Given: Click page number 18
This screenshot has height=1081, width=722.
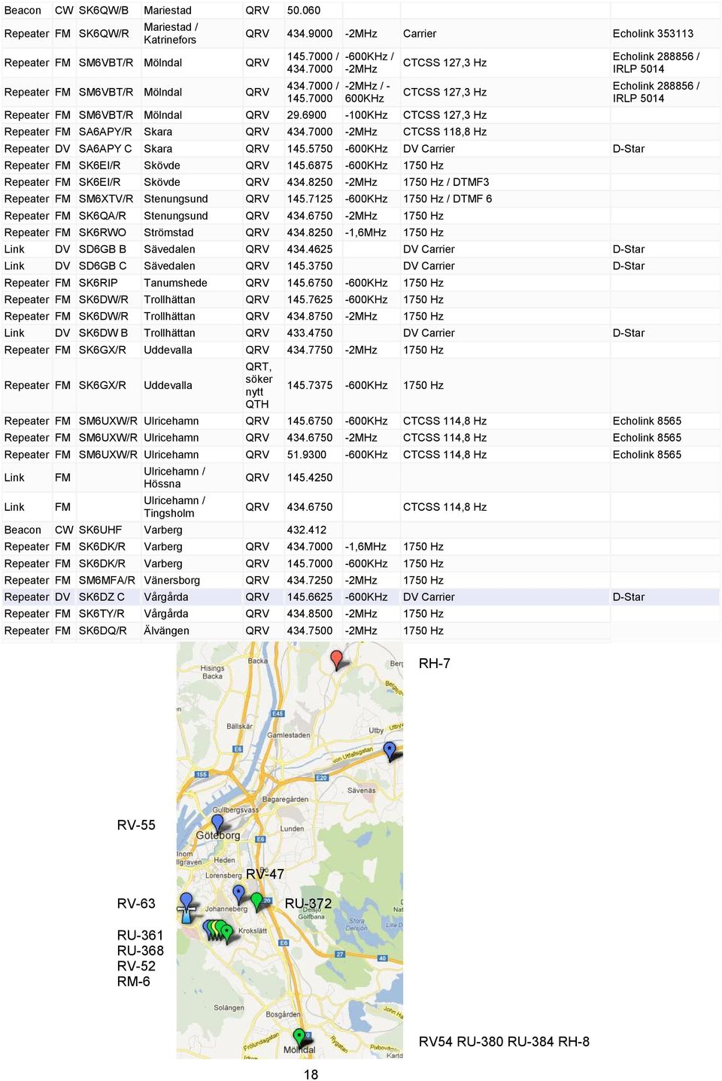Looking at the screenshot, I should pyautogui.click(x=311, y=1075).
